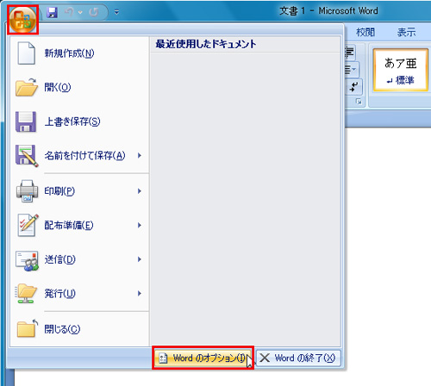Select the あア亜 標準 style thumbnail
Screen dimensions: 431x386
click(x=401, y=70)
